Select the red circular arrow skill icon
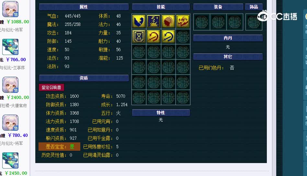307x176 pixels. click(x=154, y=36)
